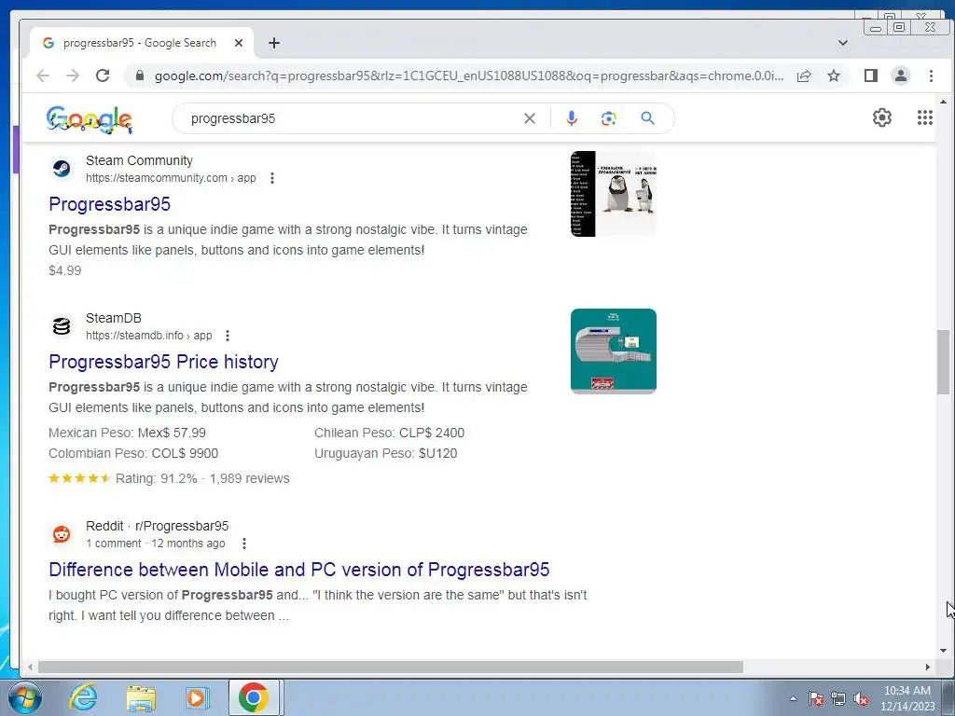Clear the search box with the X
The height and width of the screenshot is (716, 955).
pos(530,118)
